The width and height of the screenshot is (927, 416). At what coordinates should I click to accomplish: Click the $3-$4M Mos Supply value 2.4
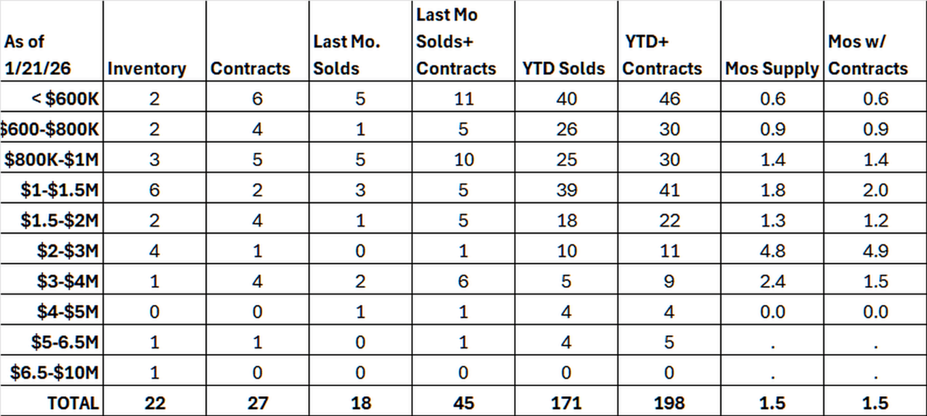(x=772, y=281)
